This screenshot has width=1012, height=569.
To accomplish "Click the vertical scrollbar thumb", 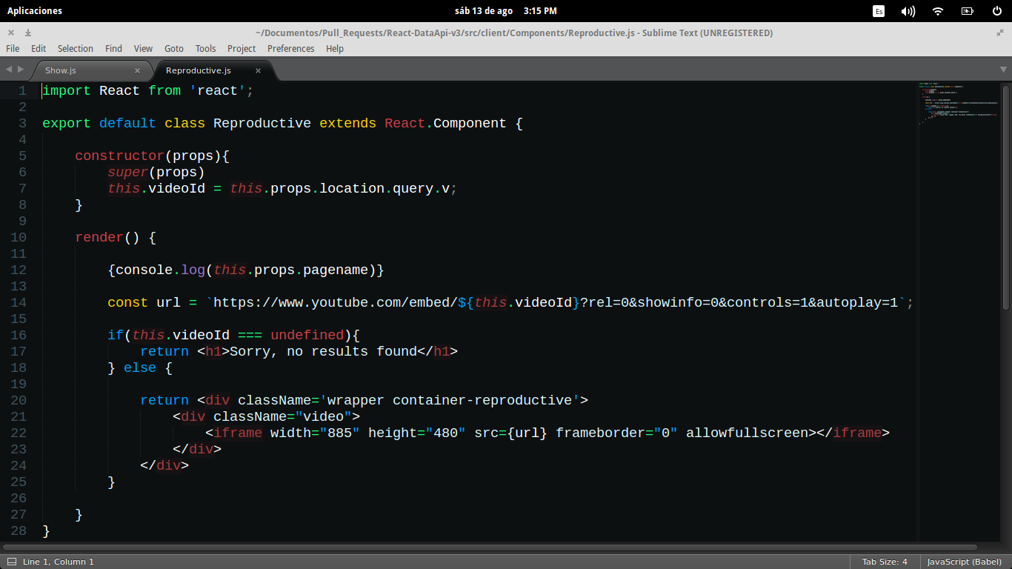I will point(1005,196).
